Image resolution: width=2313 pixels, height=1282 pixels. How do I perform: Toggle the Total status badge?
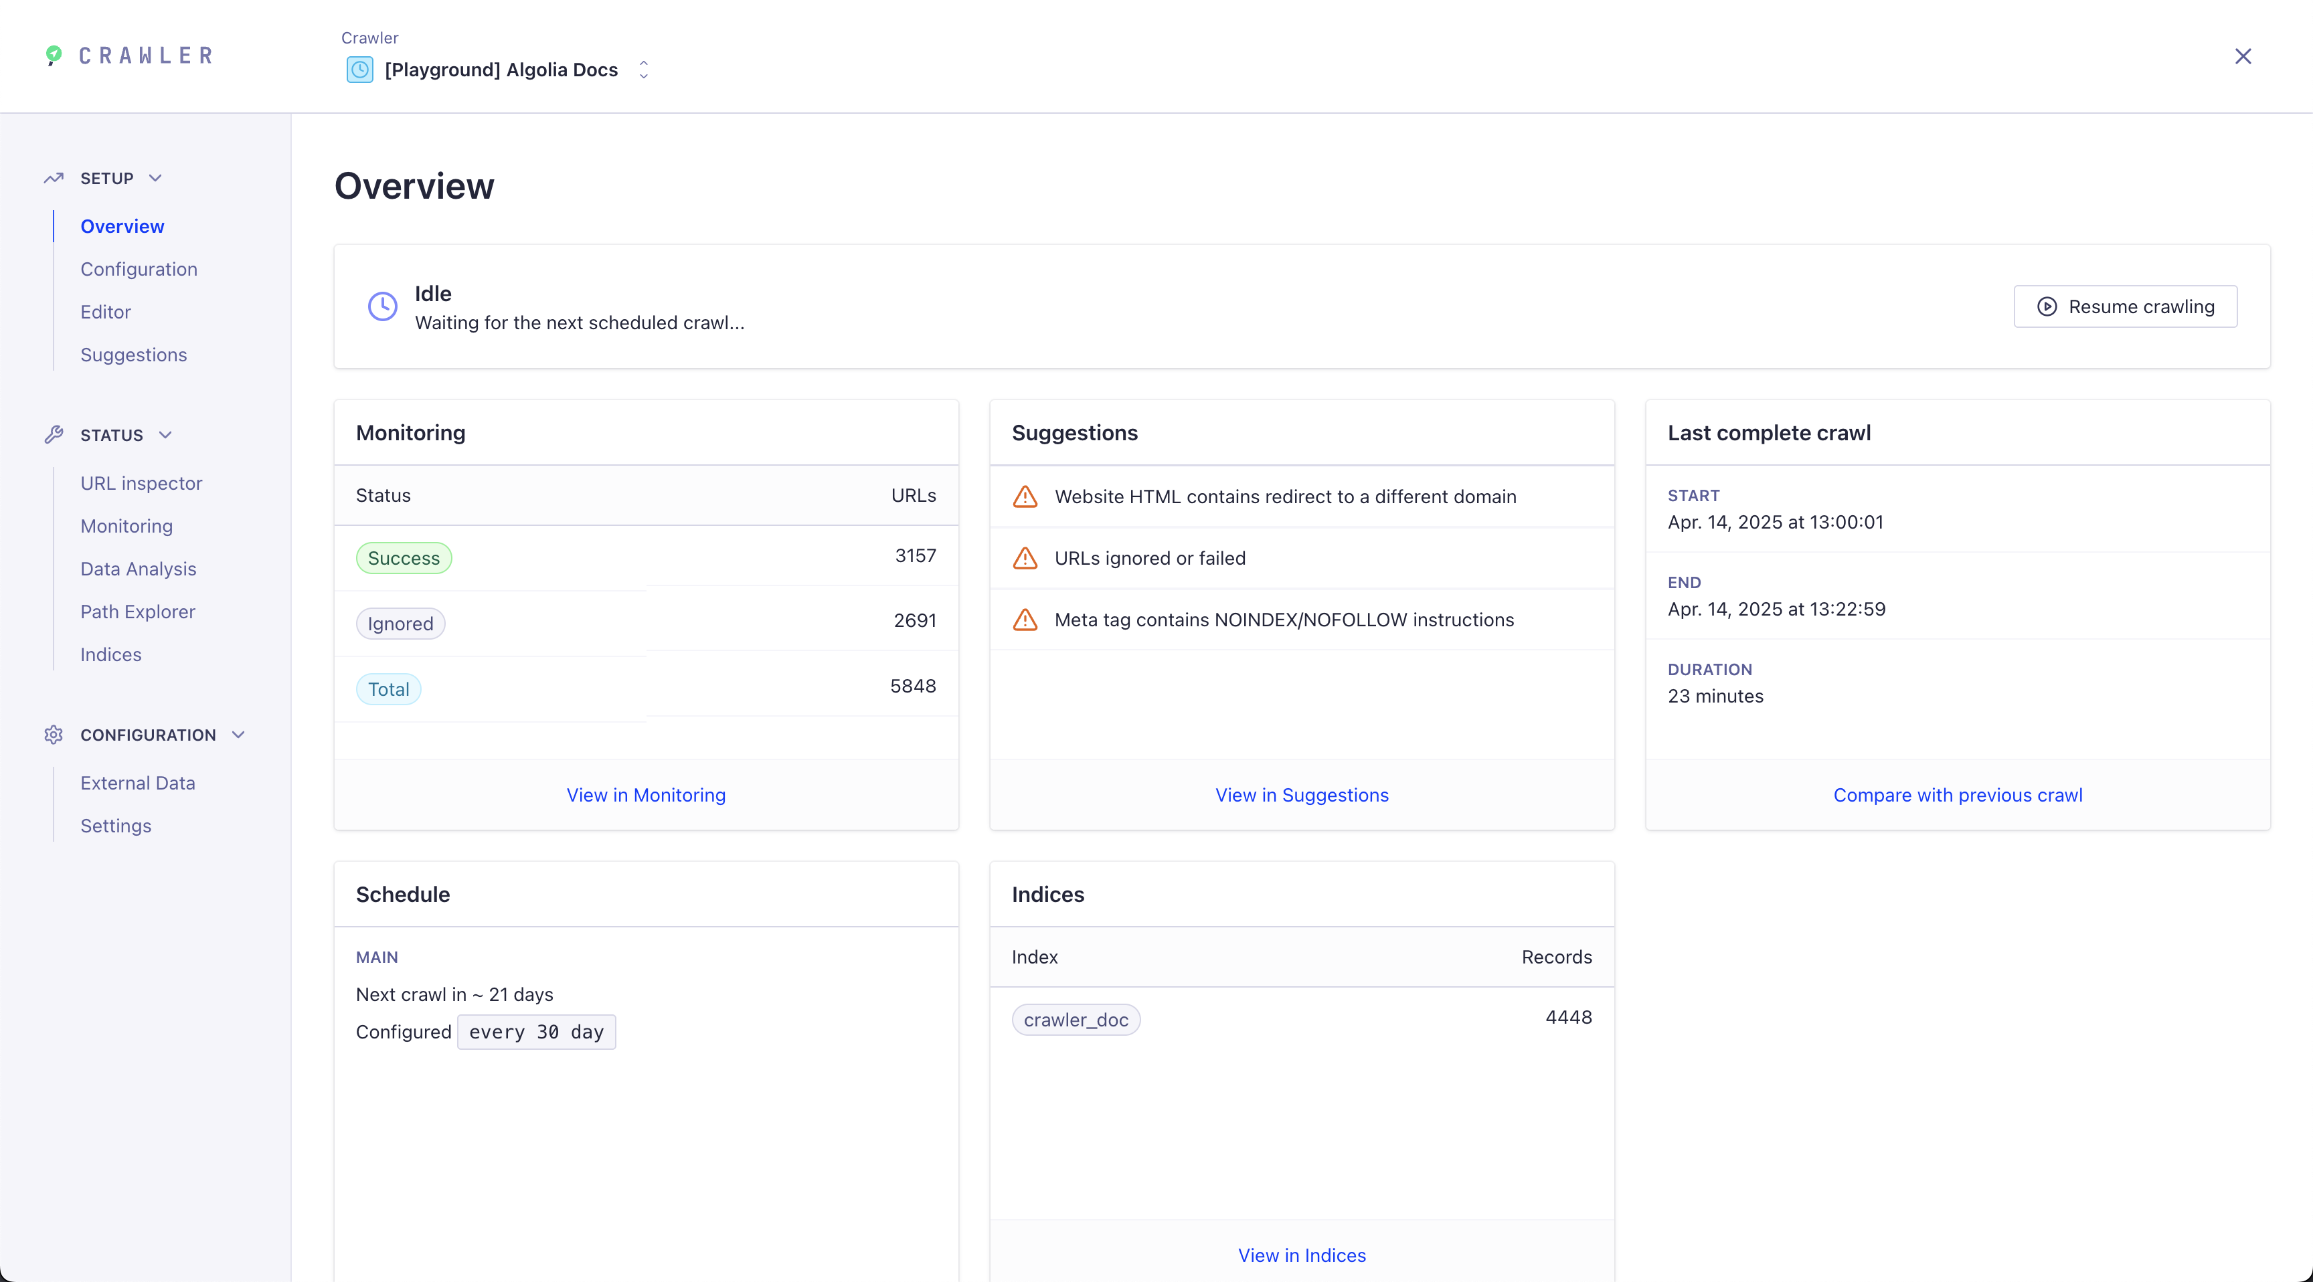[x=388, y=688]
